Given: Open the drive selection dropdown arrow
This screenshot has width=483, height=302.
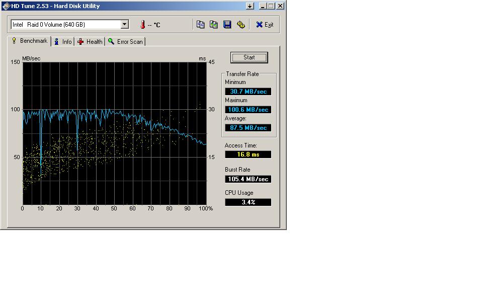Looking at the screenshot, I should [124, 24].
